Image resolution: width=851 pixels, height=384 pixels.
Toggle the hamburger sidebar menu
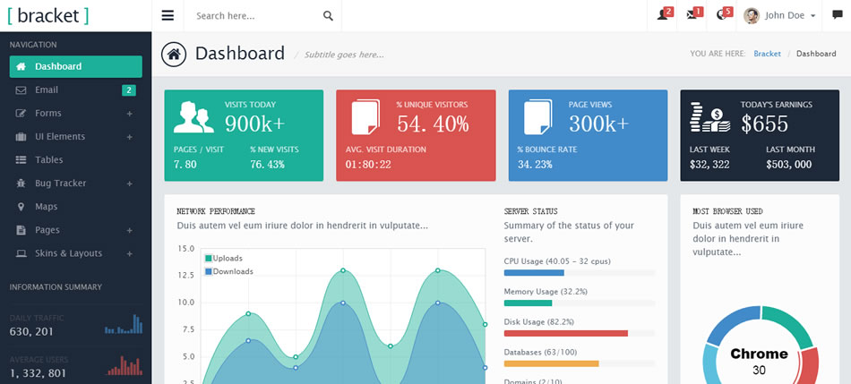(x=168, y=16)
